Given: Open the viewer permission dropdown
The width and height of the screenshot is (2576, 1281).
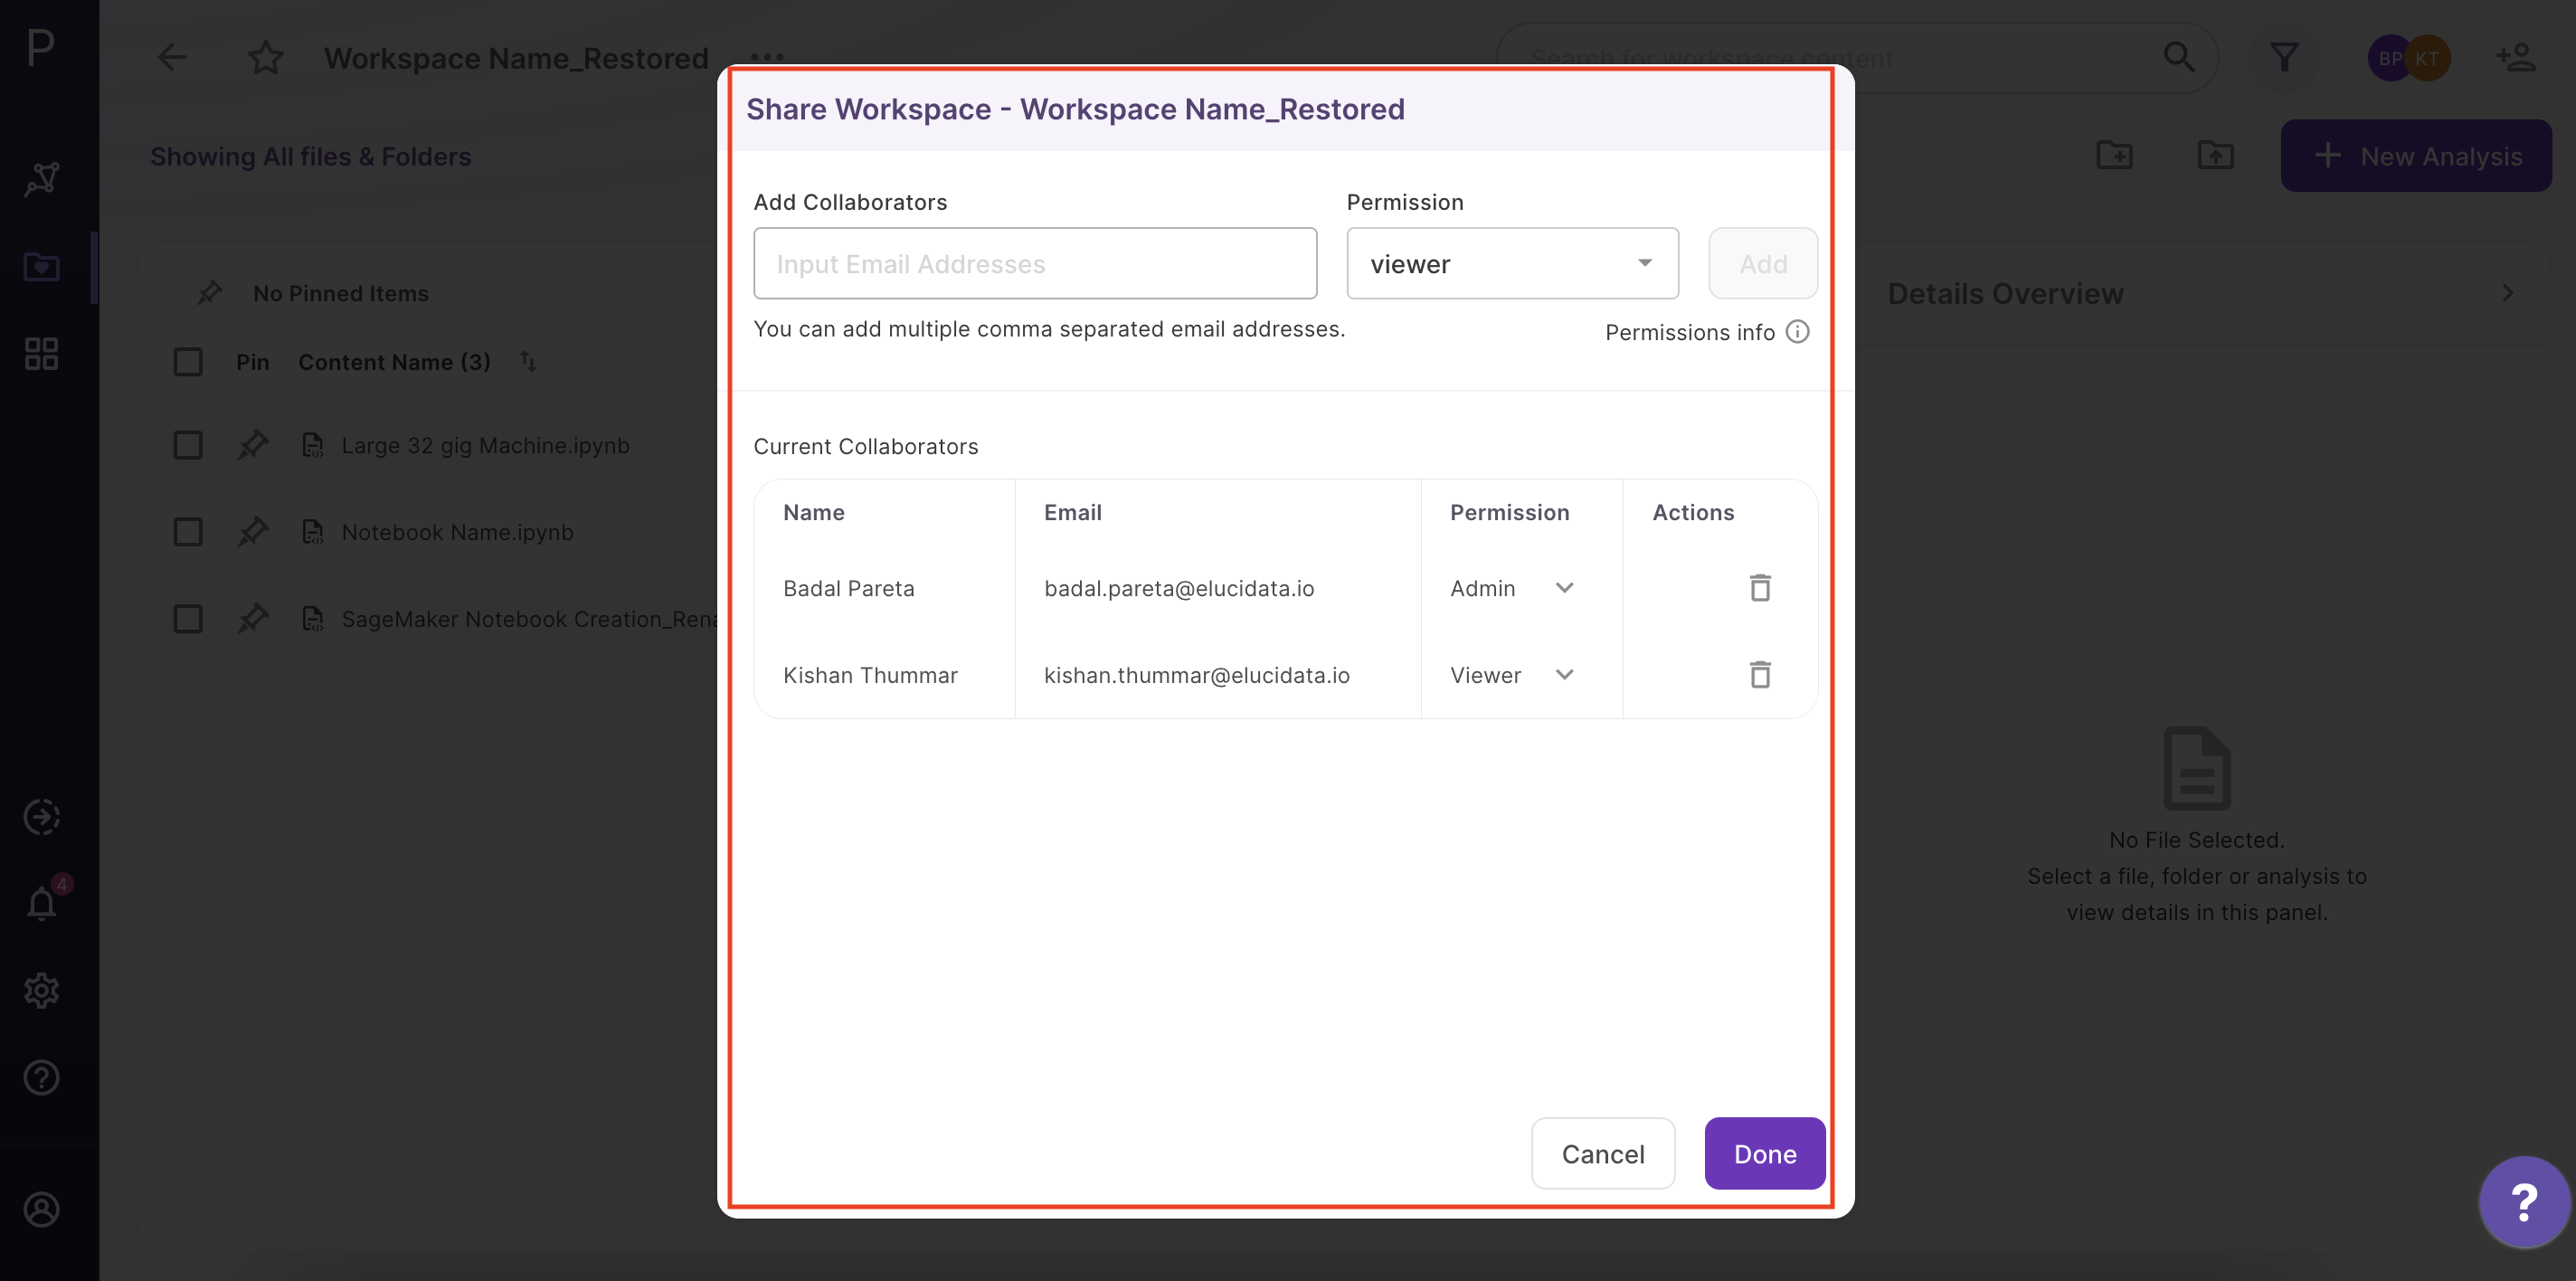Looking at the screenshot, I should (x=1512, y=263).
